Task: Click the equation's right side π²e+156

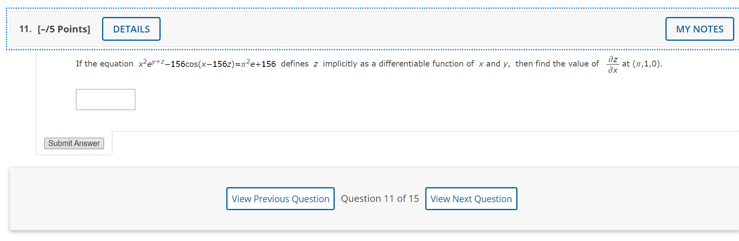Action: 258,63
